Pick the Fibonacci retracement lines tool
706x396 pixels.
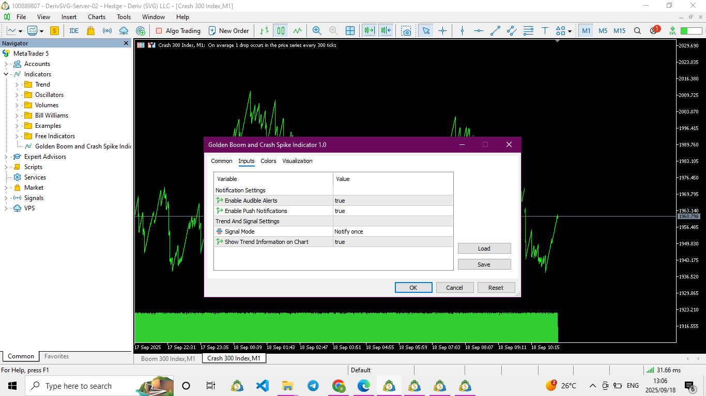pos(528,31)
